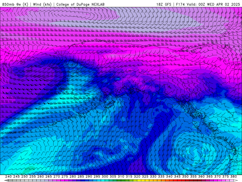Click the "Valid: 00Z WED APR 02 2025" text
Viewport: 242px width, 182px height.
(x=213, y=4)
